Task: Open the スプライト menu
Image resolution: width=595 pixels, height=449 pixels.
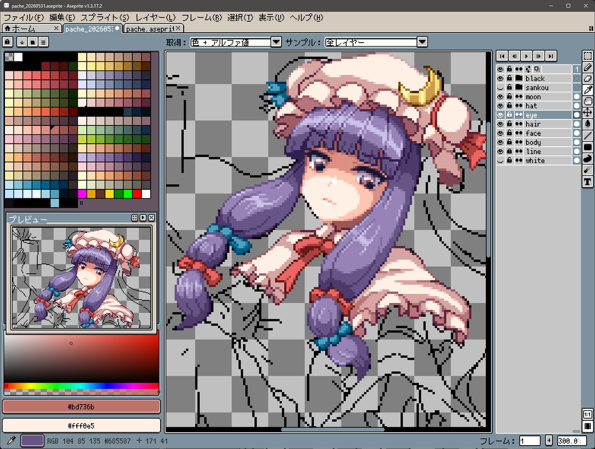Action: [106, 17]
